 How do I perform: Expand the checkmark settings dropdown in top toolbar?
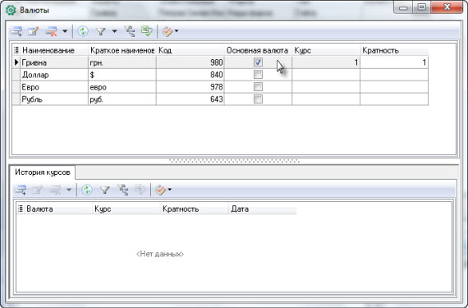177,31
